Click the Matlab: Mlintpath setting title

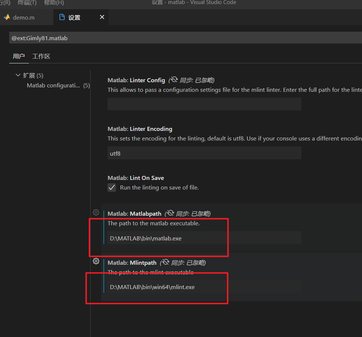tap(132, 263)
